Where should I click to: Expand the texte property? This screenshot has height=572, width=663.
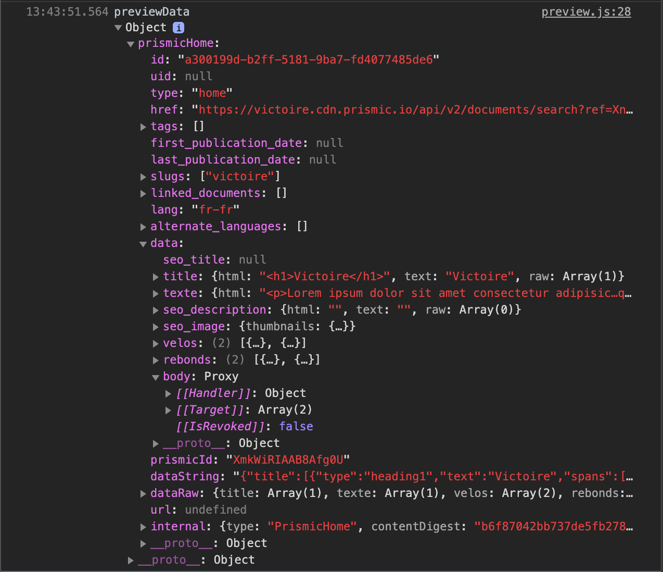click(156, 293)
